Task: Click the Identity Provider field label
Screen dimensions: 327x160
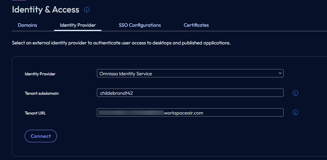Action: pos(40,74)
